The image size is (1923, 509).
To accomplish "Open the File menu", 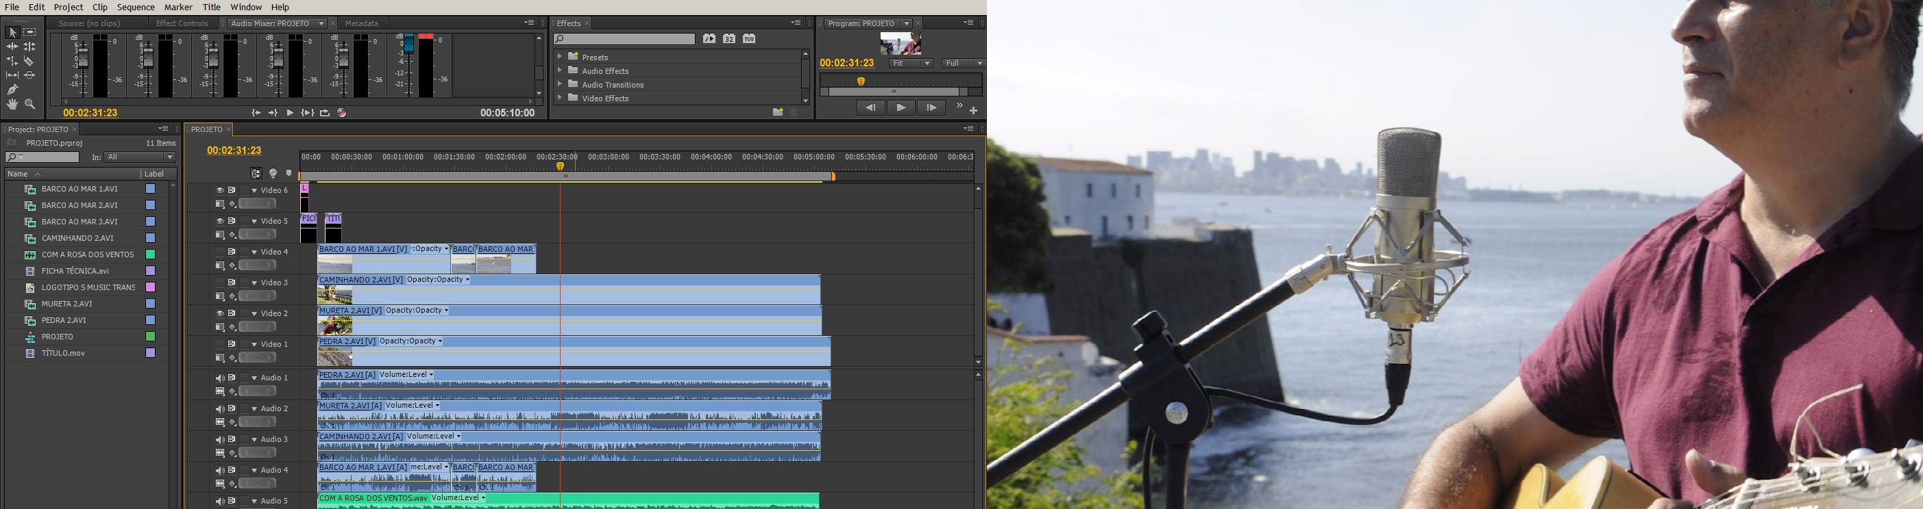I will [12, 7].
